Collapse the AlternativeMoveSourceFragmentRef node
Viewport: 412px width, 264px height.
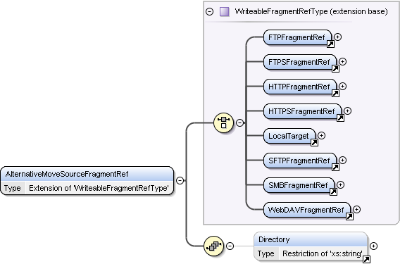(180, 180)
